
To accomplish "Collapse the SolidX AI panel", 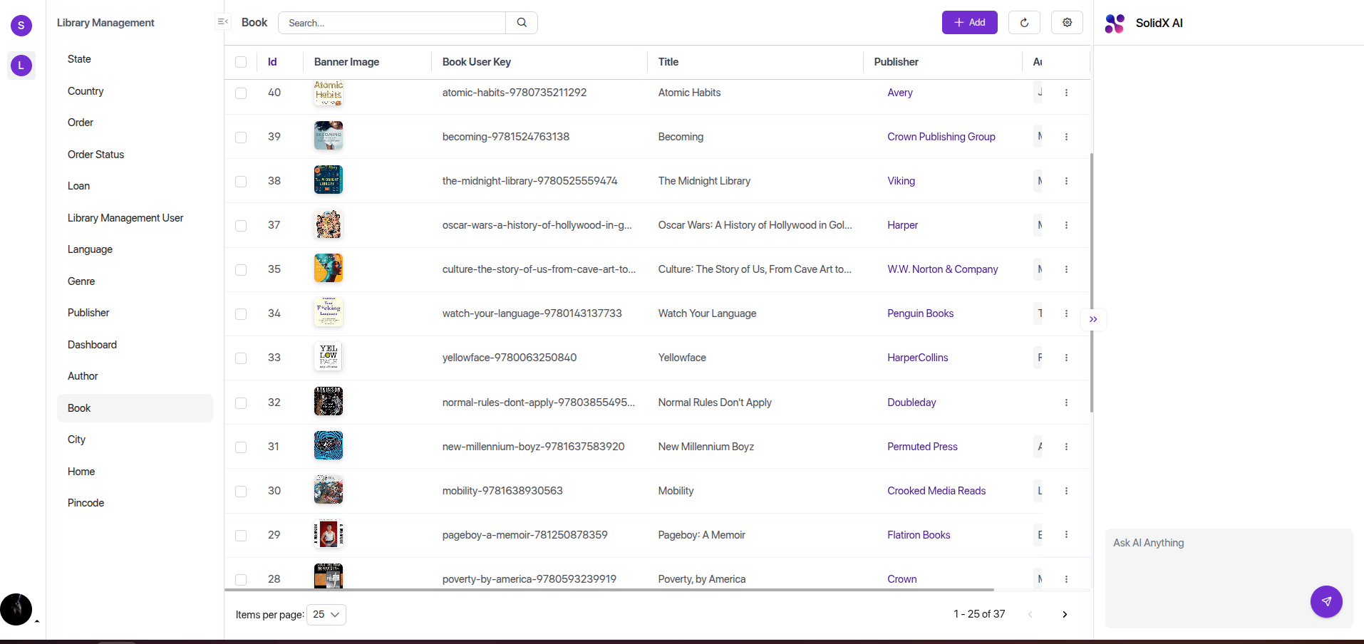I will pos(1092,319).
